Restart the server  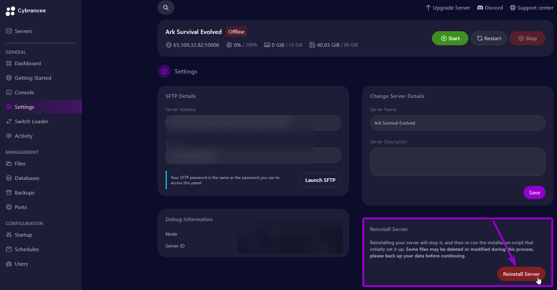(489, 38)
